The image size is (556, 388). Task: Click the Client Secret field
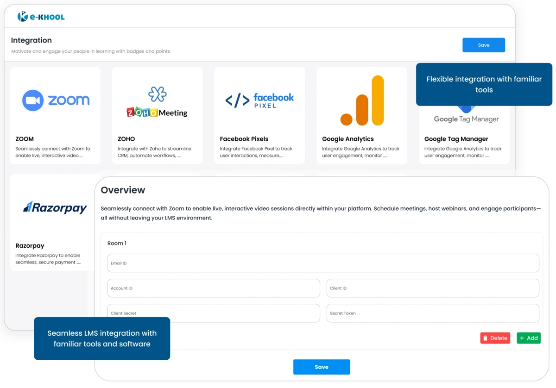coord(213,313)
